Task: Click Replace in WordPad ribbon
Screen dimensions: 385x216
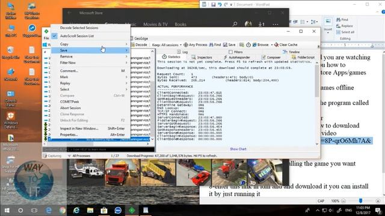Action: (x=345, y=26)
